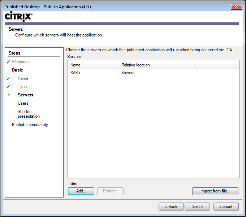246x217 pixels.
Task: Open the Shortcut presentation step
Action: [29, 114]
